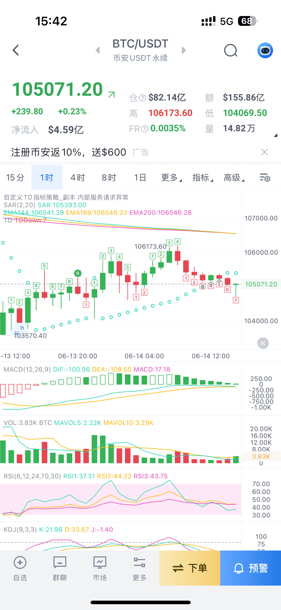Image resolution: width=281 pixels, height=610 pixels.
Task: Tap the $82.14亿 open interest value
Action: 167,98
